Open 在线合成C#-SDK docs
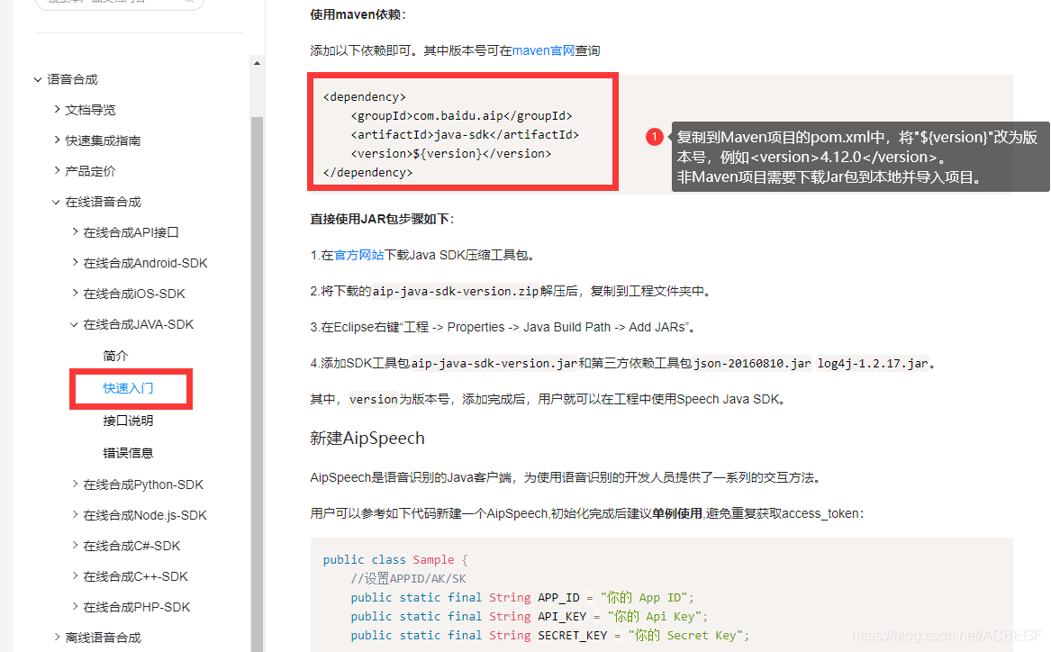1051x652 pixels. pyautogui.click(x=132, y=546)
